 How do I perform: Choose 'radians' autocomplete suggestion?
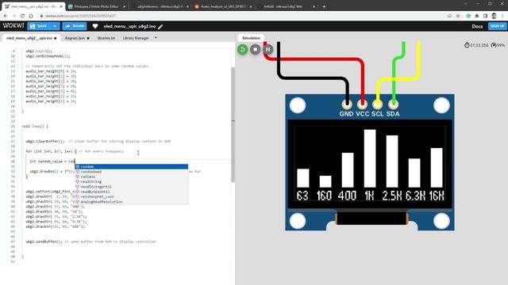click(x=132, y=177)
